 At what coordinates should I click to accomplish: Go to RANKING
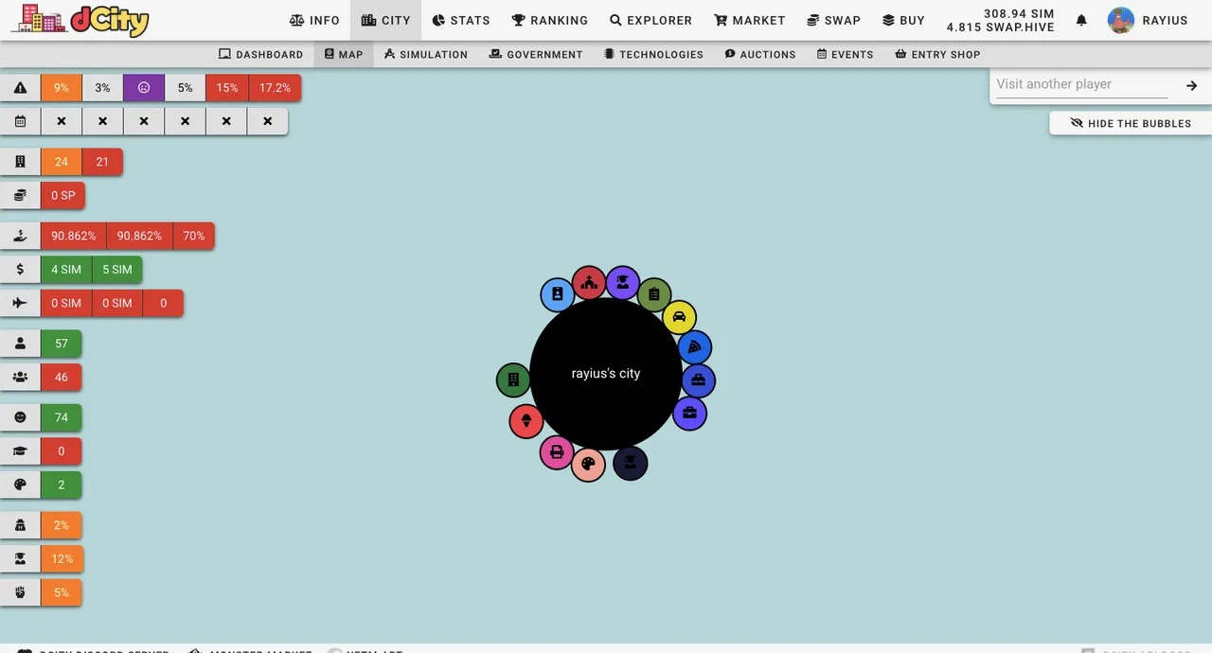(x=550, y=20)
